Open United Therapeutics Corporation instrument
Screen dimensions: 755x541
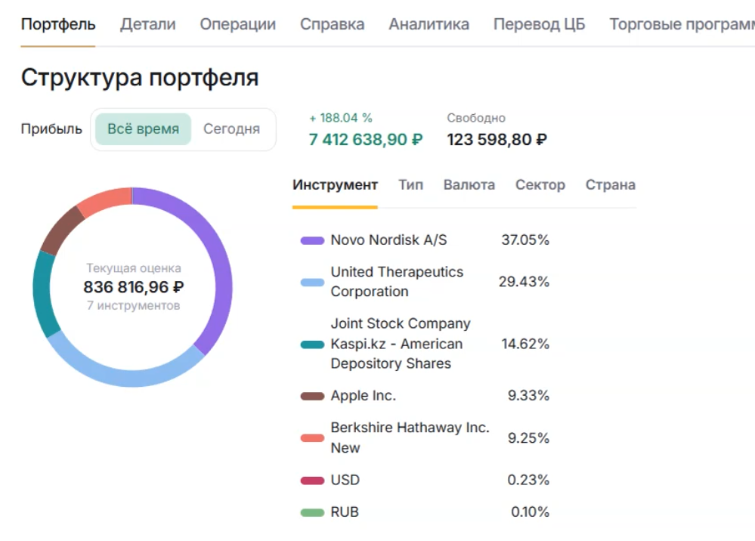(397, 281)
